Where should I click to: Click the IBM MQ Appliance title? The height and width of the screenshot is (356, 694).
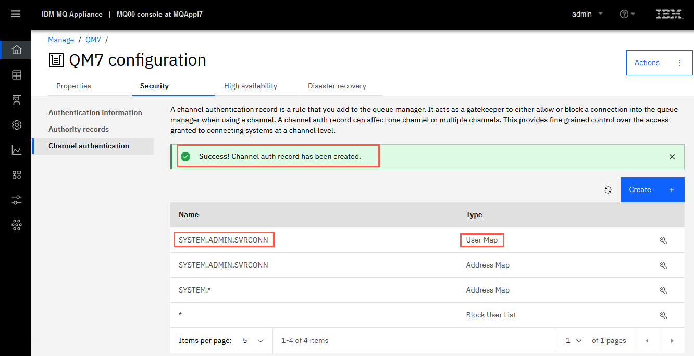pyautogui.click(x=72, y=14)
